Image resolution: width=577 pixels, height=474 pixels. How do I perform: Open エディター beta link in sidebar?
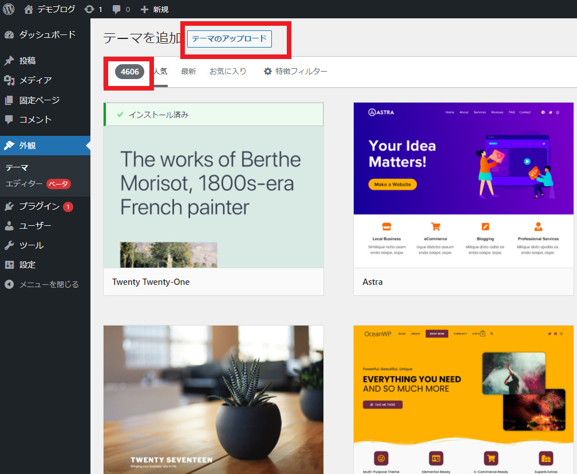[24, 184]
